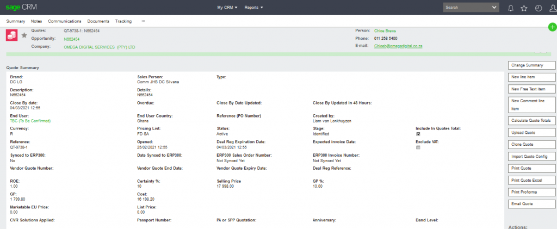Viewport: 557px width, 229px height.
Task: Click the green plus add button
Action: pos(552,27)
